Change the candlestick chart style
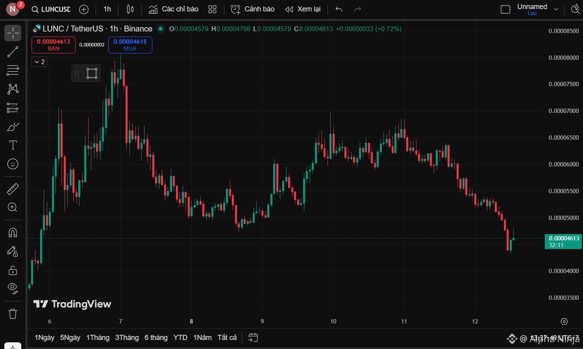The width and height of the screenshot is (583, 349). (x=130, y=9)
